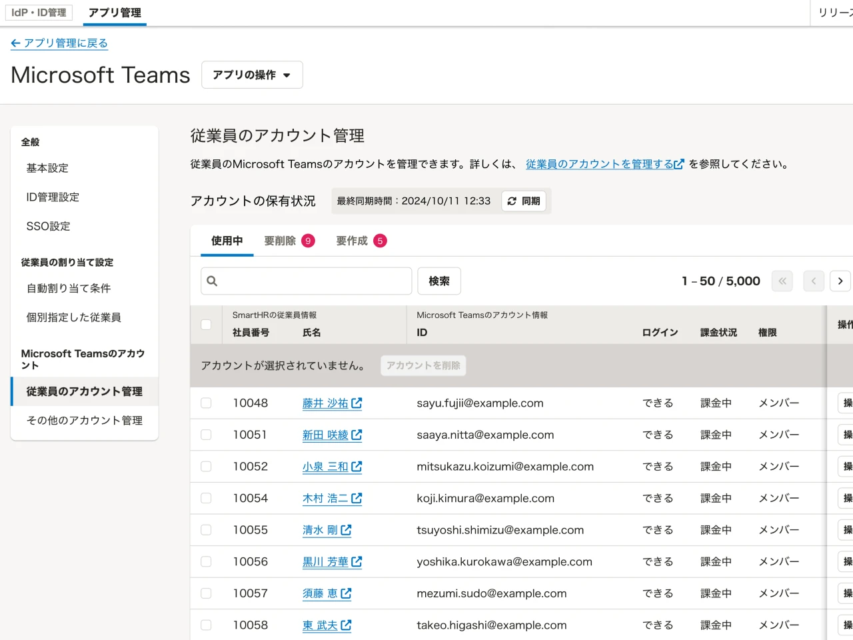Open 自動割り当て条件 in the sidebar
The image size is (853, 640).
(x=85, y=288)
